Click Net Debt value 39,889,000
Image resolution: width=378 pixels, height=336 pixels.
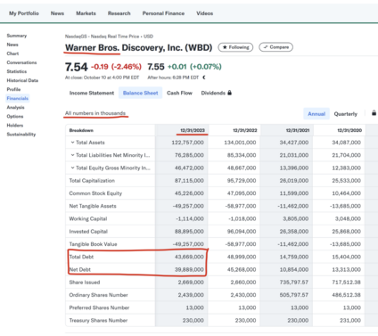tap(189, 269)
